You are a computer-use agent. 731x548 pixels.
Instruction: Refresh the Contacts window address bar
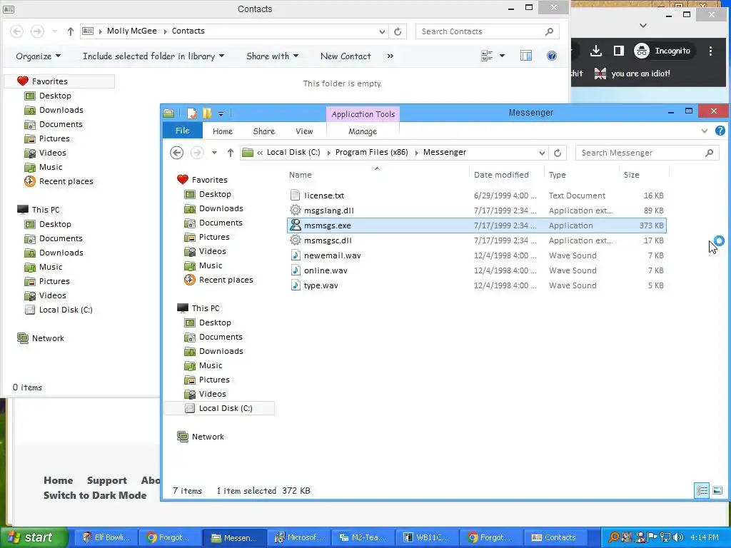[398, 31]
